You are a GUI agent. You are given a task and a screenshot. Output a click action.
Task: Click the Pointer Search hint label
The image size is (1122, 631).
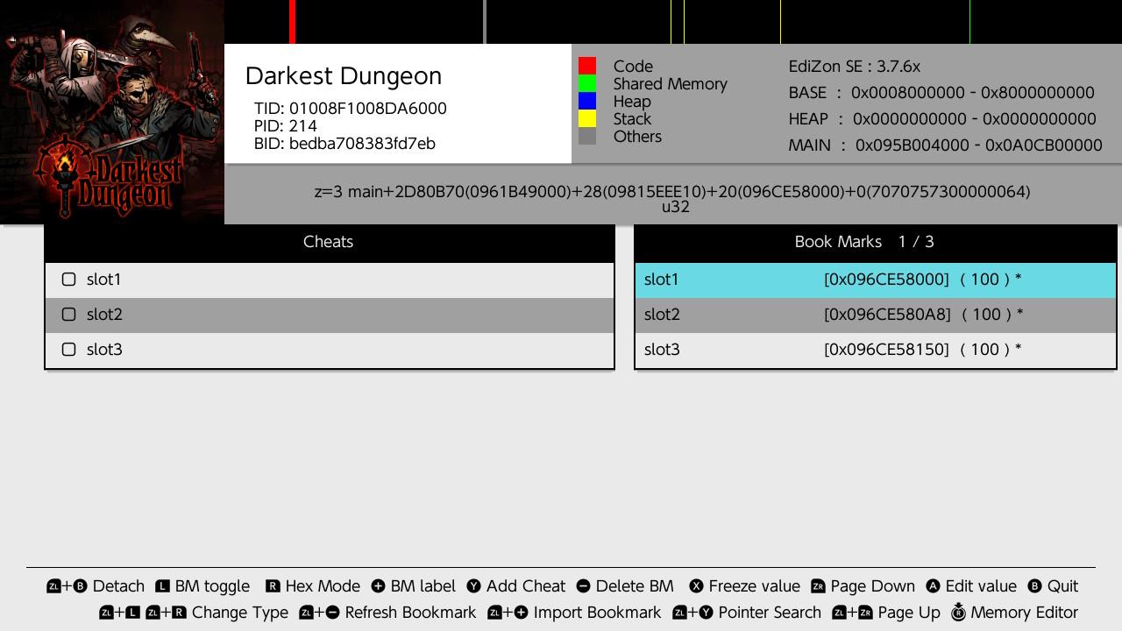coord(770,613)
